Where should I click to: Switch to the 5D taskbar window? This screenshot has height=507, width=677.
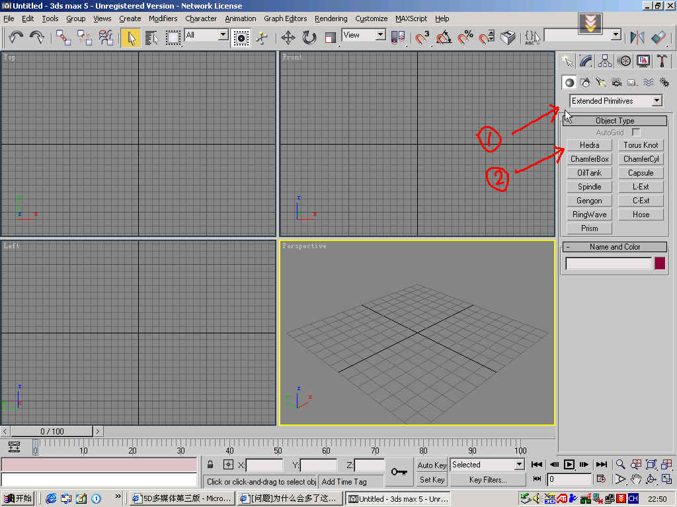182,498
